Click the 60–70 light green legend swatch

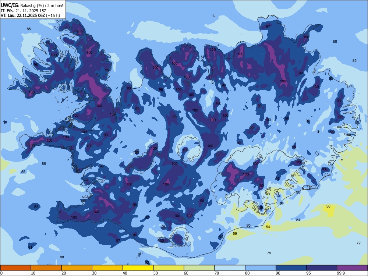[199, 268]
